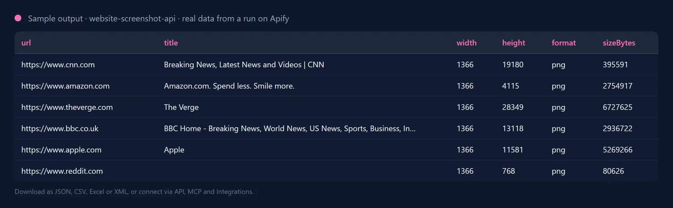Click the title 'Amazon.com. Spend less. Smile more.'
673x208 pixels.
click(229, 86)
